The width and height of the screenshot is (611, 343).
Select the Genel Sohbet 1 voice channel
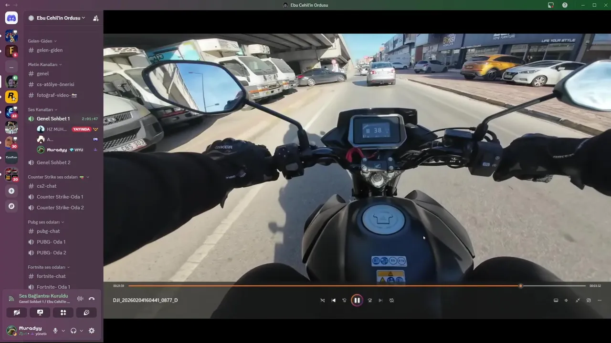coord(63,119)
